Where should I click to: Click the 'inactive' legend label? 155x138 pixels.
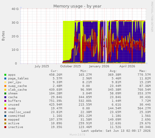point(16,127)
